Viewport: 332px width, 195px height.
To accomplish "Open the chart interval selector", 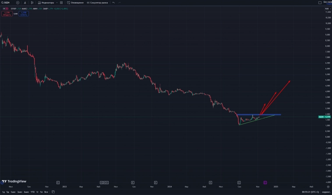I will (x=25, y=2).
